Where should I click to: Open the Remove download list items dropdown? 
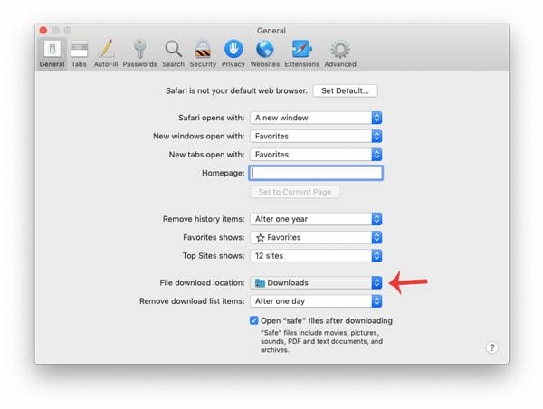[316, 301]
